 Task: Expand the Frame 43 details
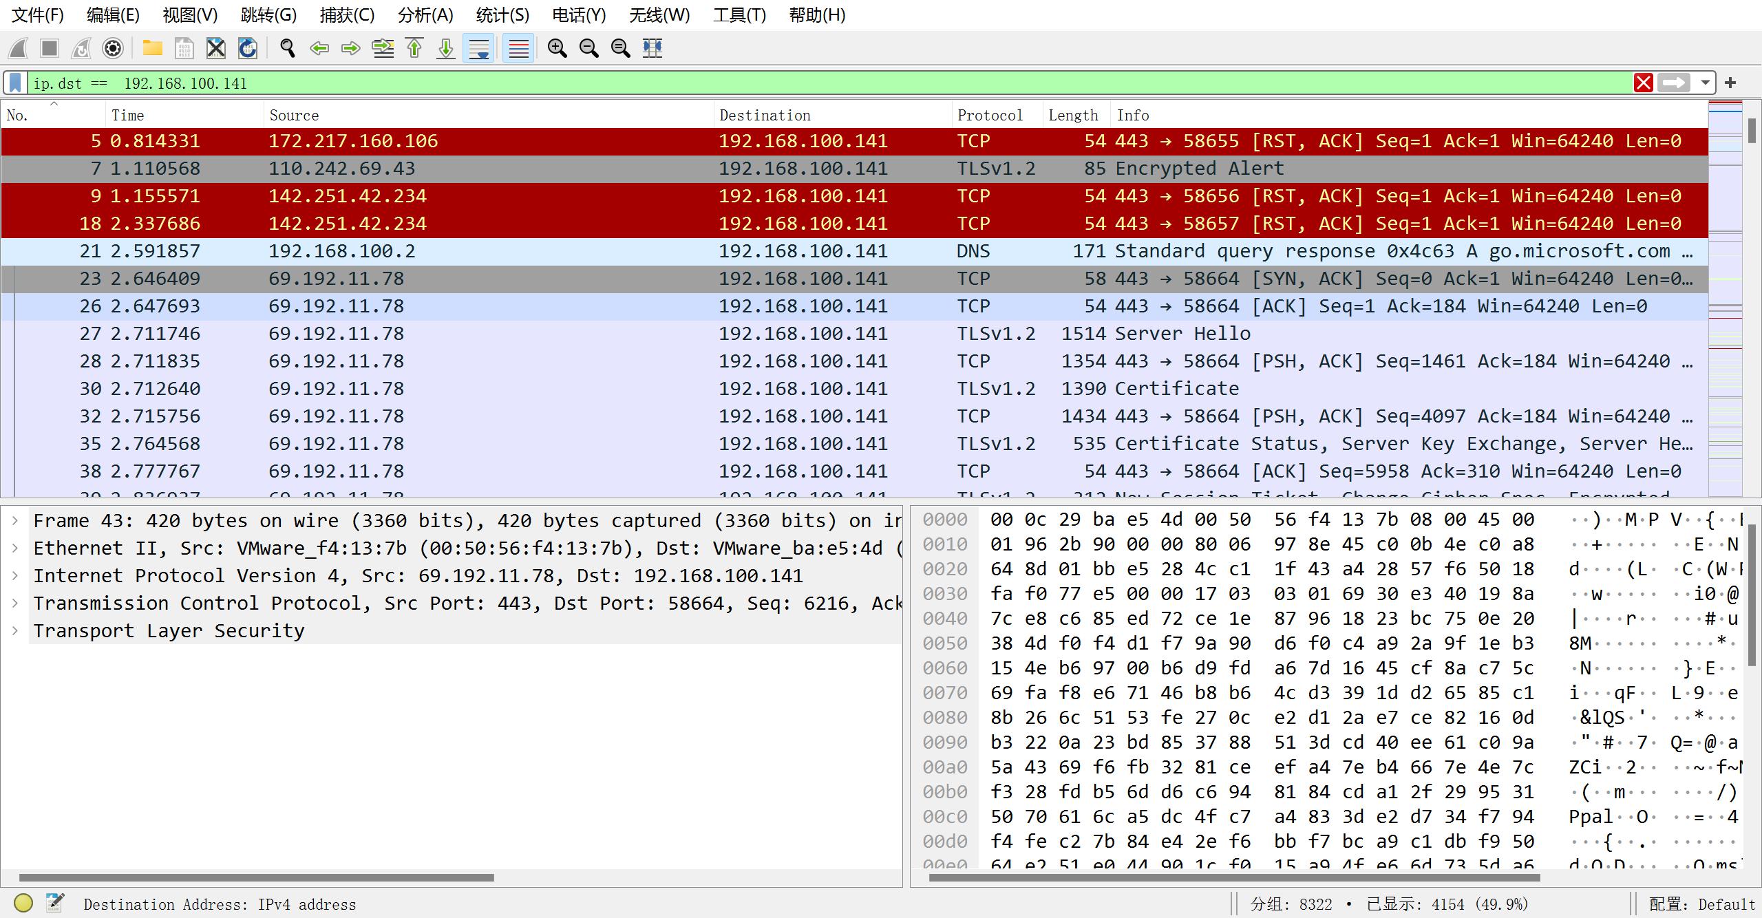15,520
